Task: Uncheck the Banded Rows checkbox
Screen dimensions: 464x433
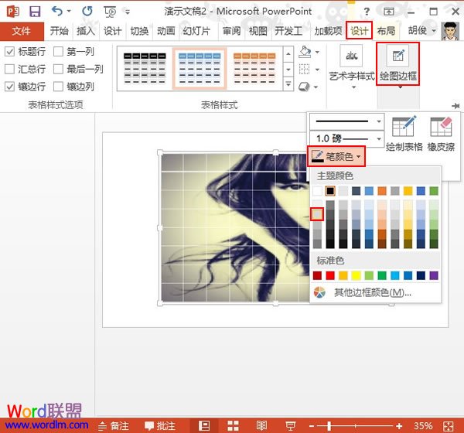Action: point(9,87)
